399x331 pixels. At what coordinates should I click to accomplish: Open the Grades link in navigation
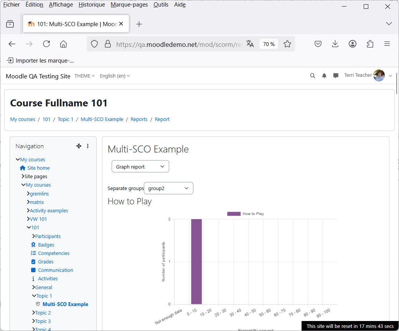(46, 262)
